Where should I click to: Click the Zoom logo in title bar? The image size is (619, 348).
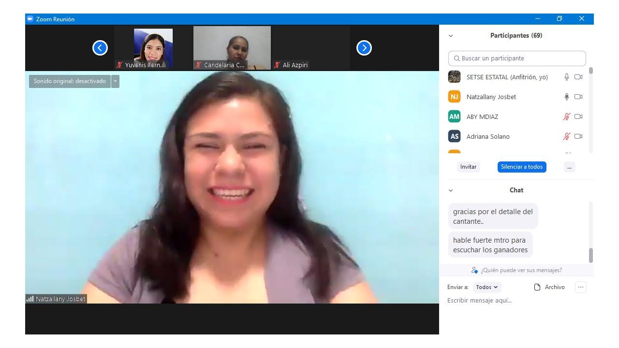[30, 19]
